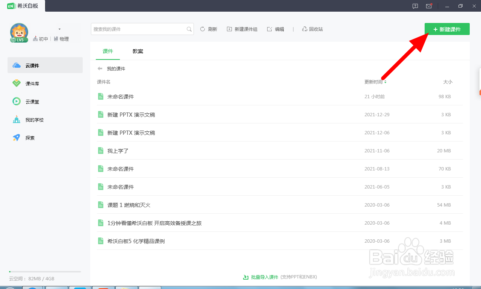Viewport: 481px width, 289px height.
Task: Open 课件库 in the sidebar
Action: tap(45, 84)
